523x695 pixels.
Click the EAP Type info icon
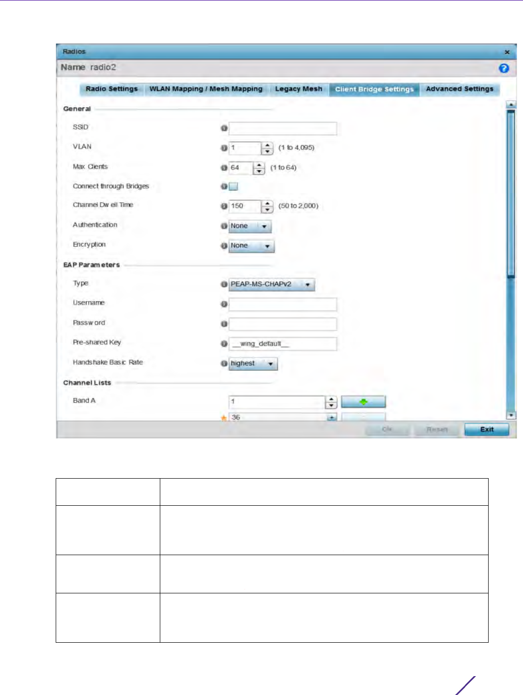[x=224, y=285]
